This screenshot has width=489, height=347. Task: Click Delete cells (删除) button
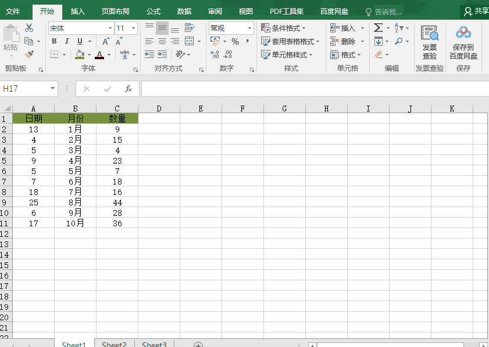click(342, 41)
